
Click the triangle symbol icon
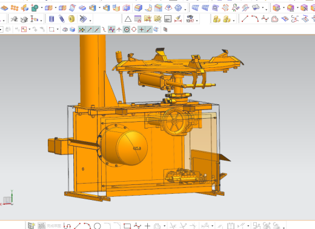tap(128, 19)
